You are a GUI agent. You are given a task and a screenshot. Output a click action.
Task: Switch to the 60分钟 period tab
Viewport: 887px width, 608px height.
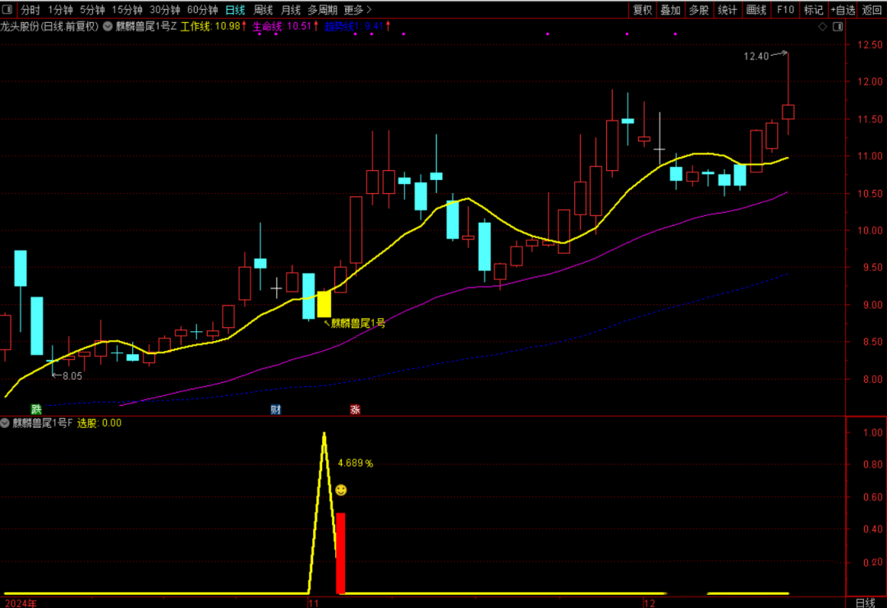point(202,10)
